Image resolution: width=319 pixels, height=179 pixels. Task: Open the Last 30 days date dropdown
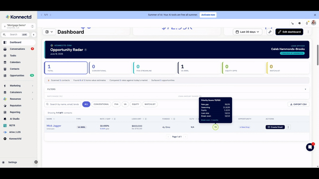point(247,32)
